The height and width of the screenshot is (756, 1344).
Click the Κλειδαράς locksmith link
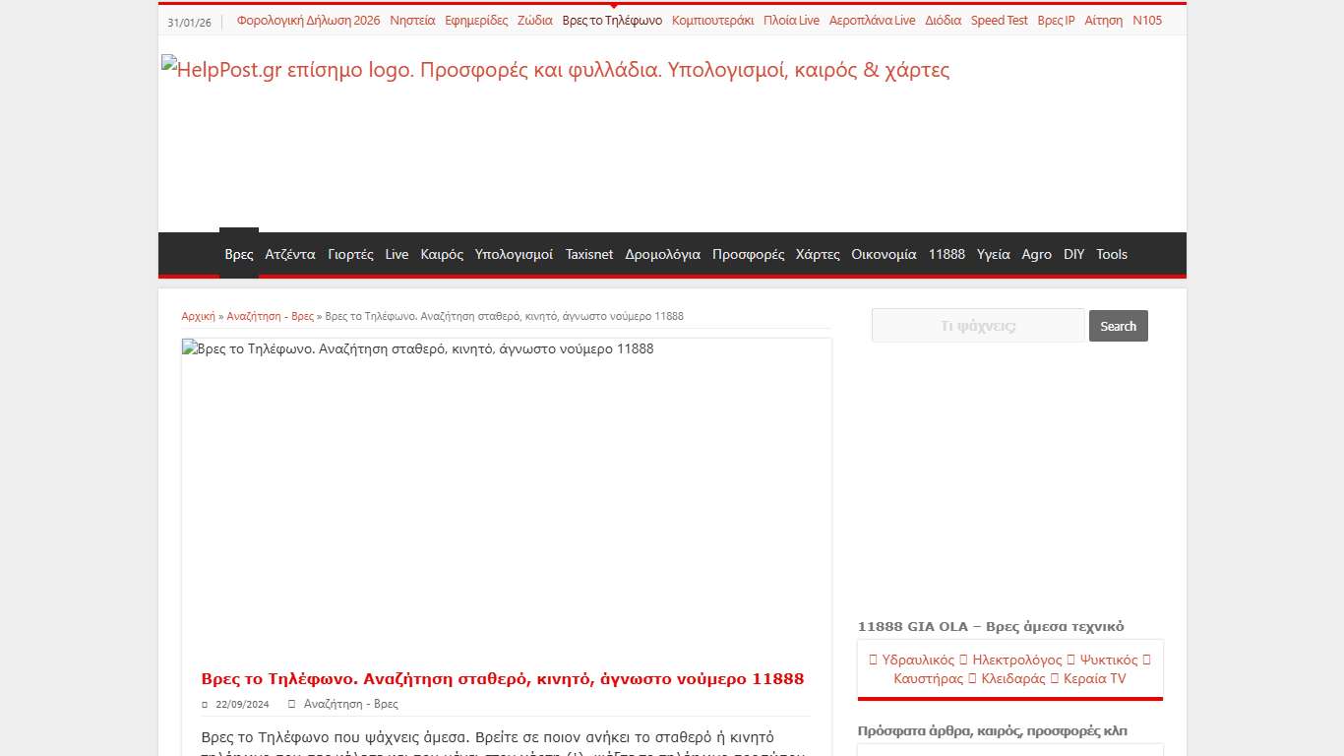pyautogui.click(x=1012, y=678)
